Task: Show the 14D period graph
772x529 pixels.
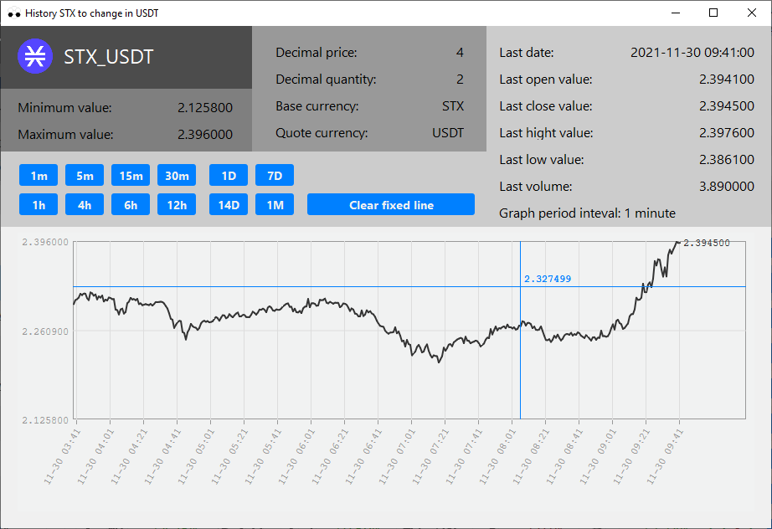Action: (229, 204)
